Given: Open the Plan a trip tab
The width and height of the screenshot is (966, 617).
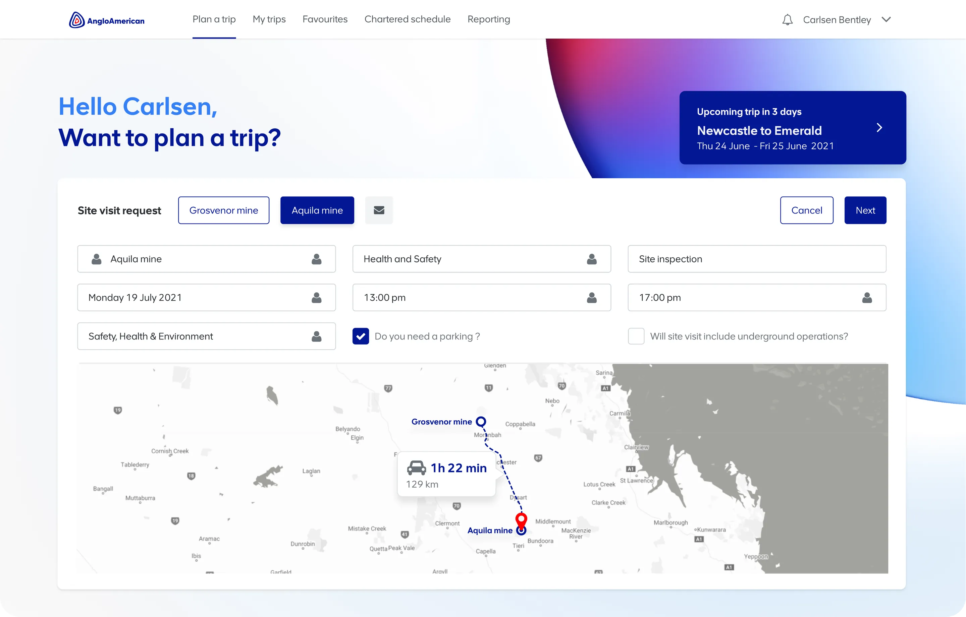Looking at the screenshot, I should tap(214, 19).
